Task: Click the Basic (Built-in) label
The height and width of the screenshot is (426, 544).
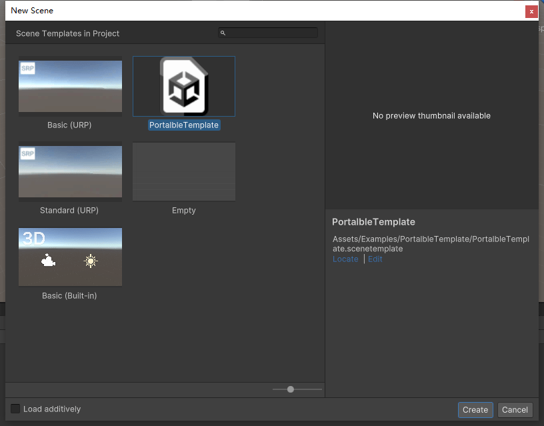Action: click(x=69, y=296)
